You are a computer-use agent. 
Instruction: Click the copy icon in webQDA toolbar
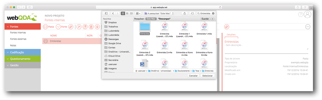click(x=85, y=27)
